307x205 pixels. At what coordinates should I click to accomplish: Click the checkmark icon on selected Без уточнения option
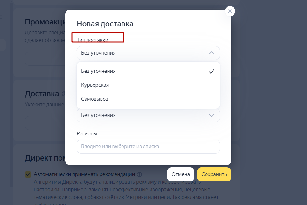pos(212,71)
